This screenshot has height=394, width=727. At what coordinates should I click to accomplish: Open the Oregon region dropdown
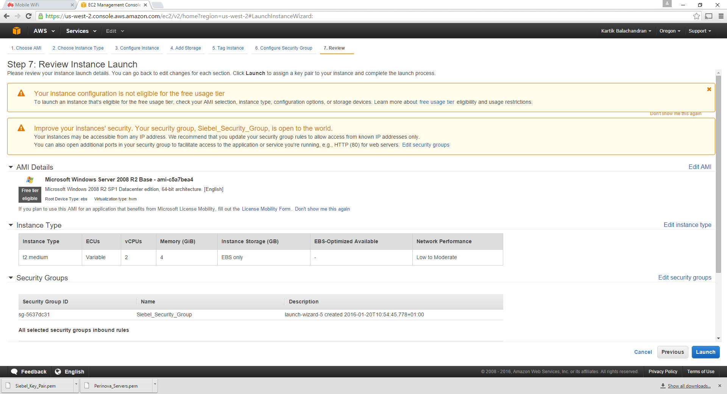670,31
